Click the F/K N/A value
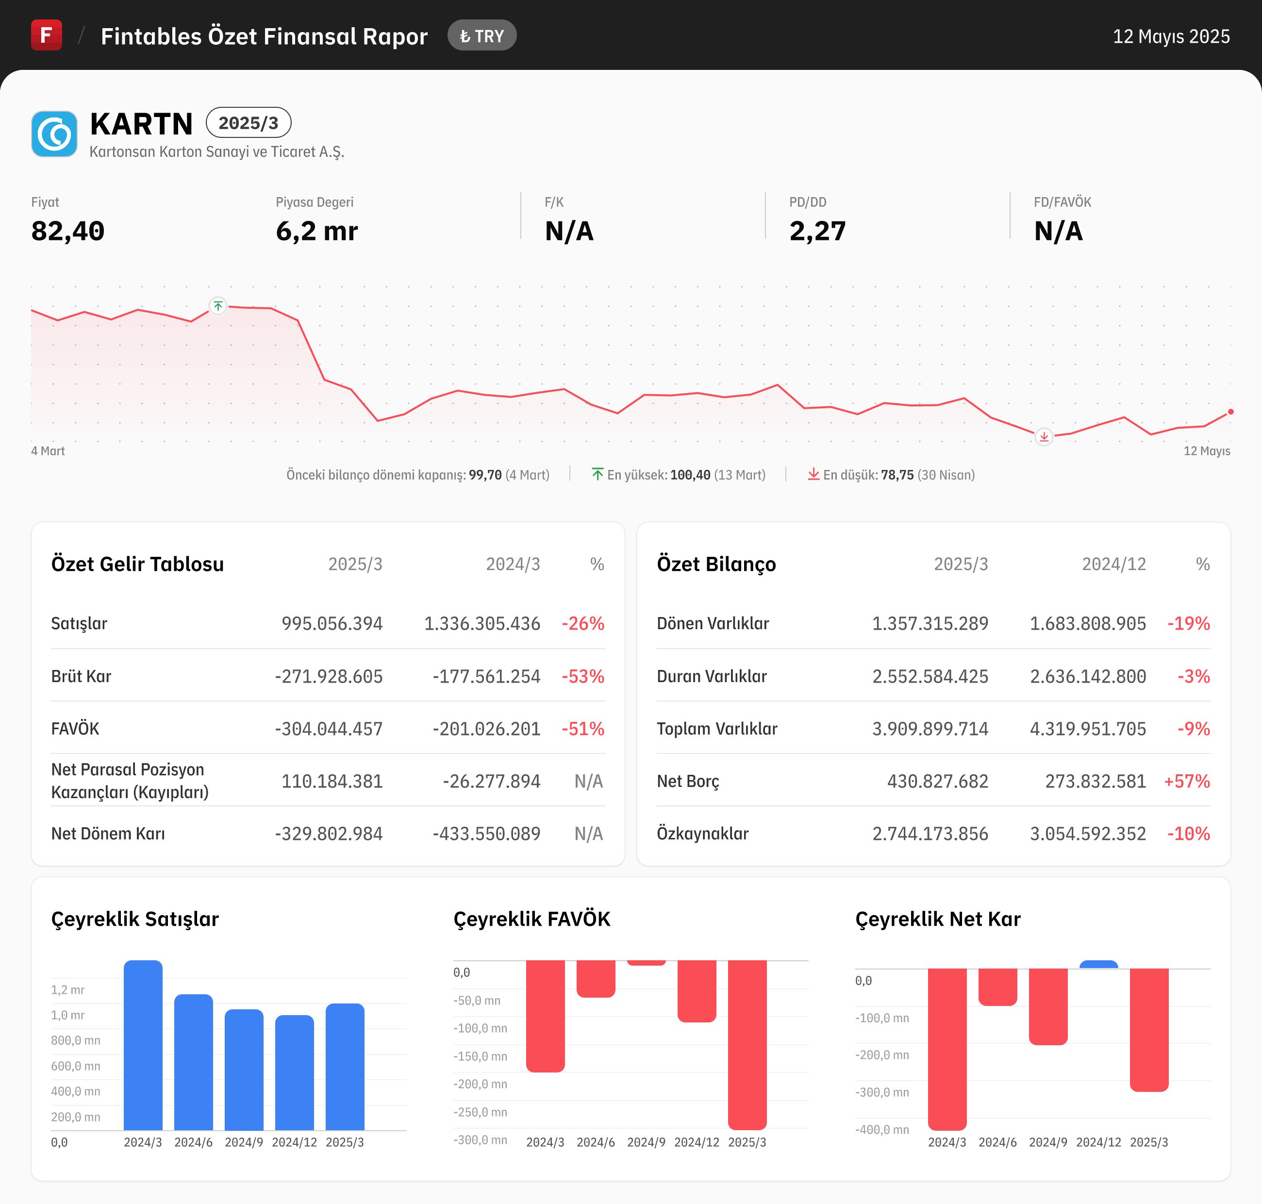1262x1204 pixels. click(569, 231)
